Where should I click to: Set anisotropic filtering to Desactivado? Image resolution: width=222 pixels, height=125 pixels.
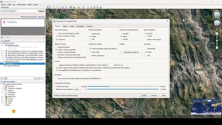(90, 34)
